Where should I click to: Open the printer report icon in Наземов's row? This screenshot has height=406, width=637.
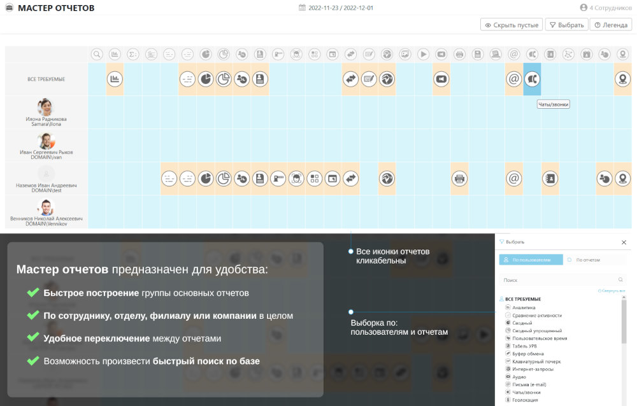(459, 179)
